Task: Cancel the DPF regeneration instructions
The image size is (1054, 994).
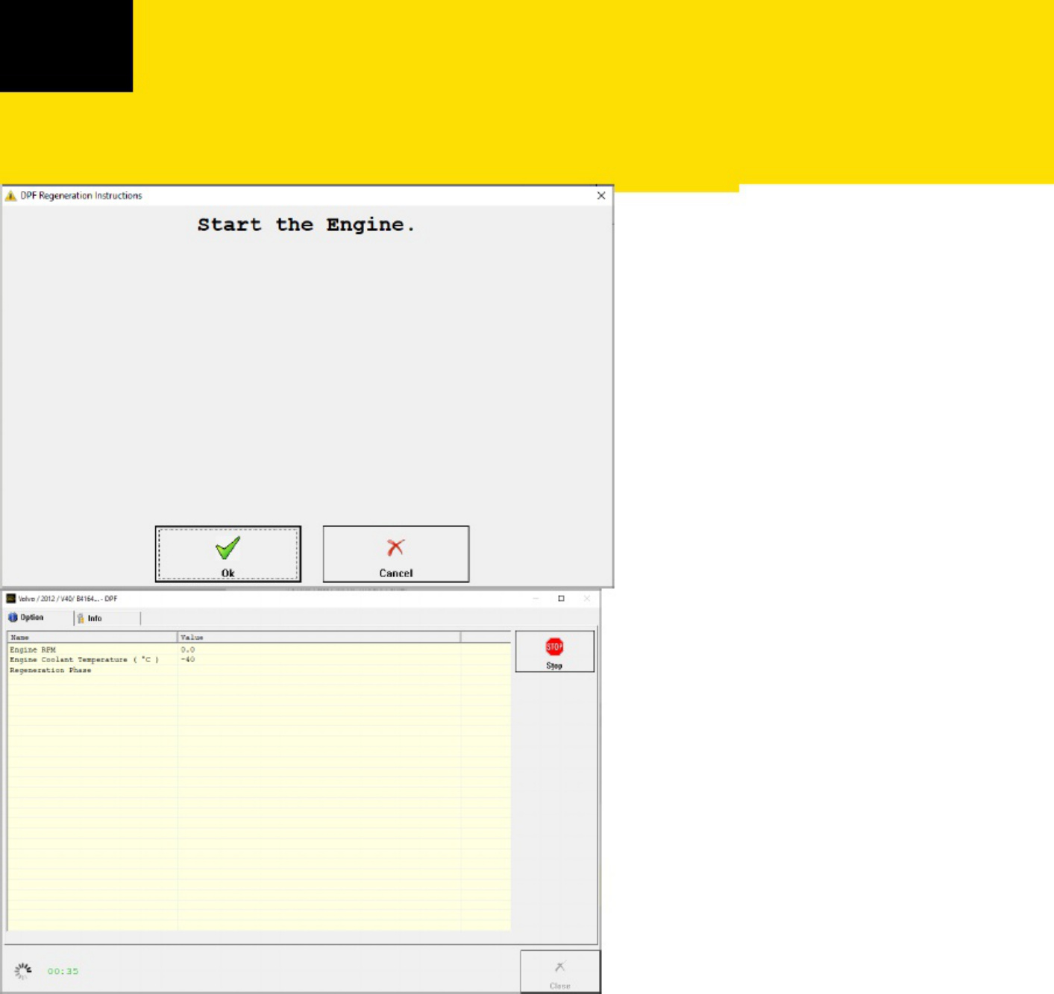Action: 395,554
